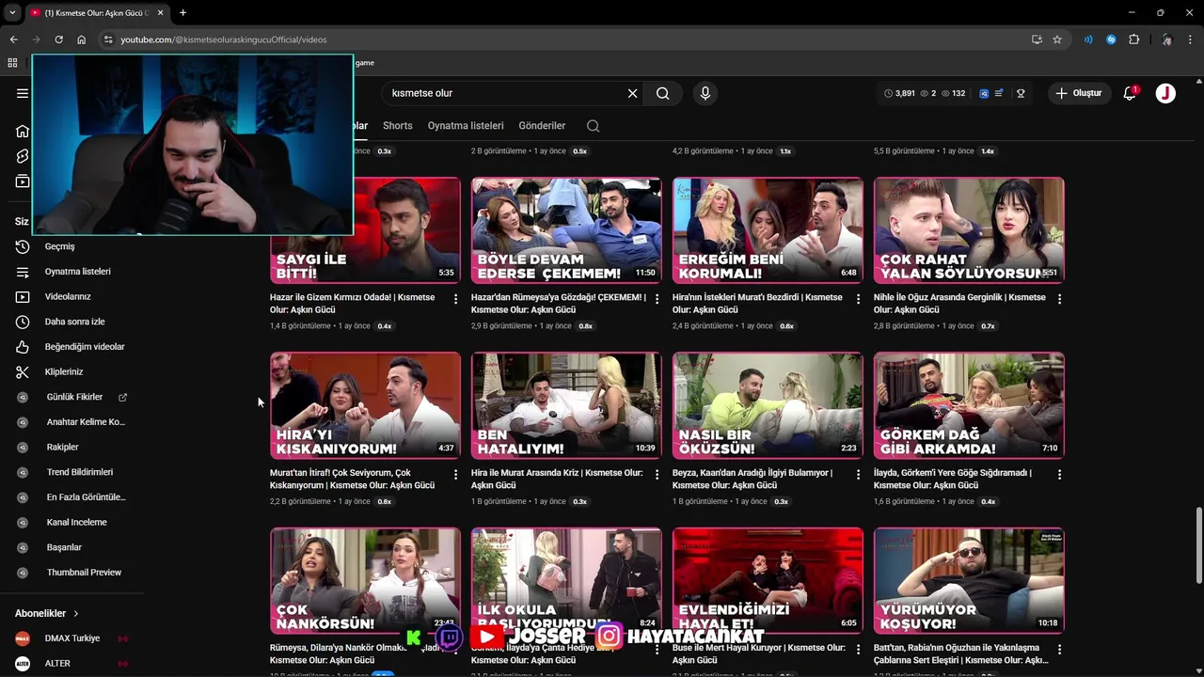The image size is (1204, 677).
Task: Click the vidIQ trophy icon
Action: pos(1021,93)
